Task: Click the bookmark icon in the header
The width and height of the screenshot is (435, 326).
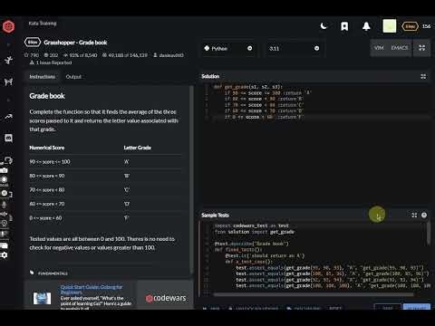Action: (344, 26)
